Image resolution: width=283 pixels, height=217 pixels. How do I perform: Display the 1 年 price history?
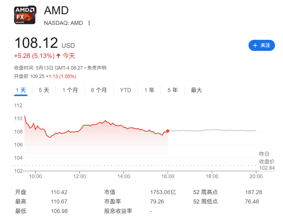149,90
